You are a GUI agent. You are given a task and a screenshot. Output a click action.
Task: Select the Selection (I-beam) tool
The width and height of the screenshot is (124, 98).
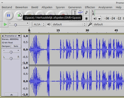75,13
